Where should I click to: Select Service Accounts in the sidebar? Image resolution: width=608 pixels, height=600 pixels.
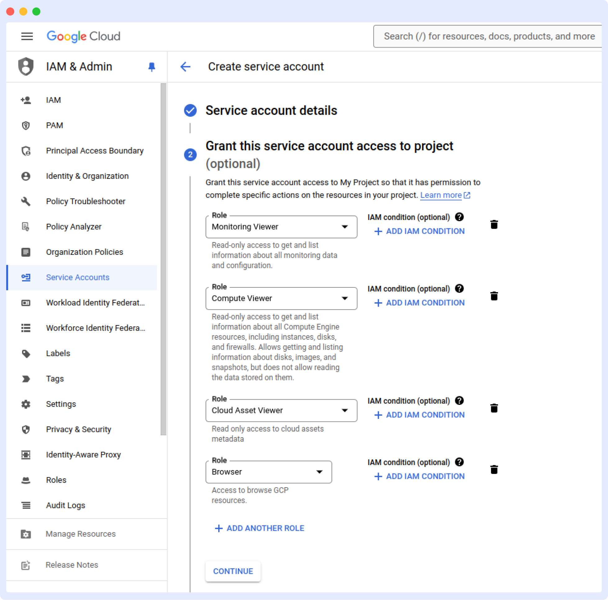[77, 277]
